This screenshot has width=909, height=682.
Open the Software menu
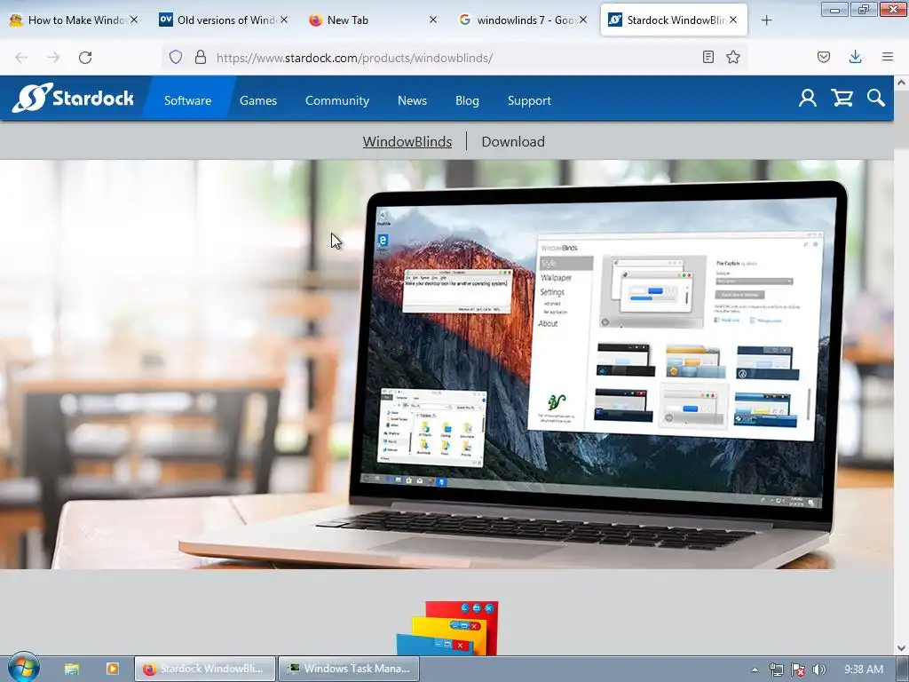[x=188, y=100]
